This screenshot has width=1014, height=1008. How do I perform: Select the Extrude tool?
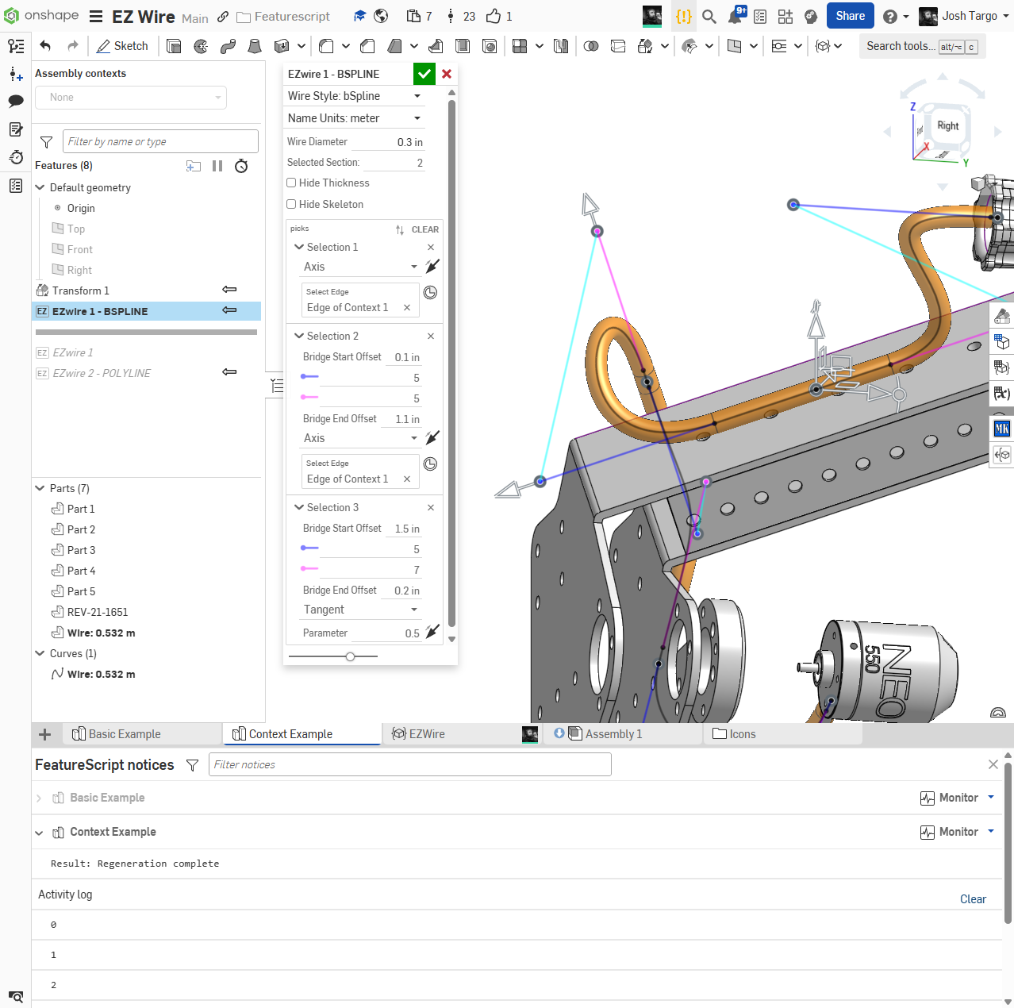(174, 46)
